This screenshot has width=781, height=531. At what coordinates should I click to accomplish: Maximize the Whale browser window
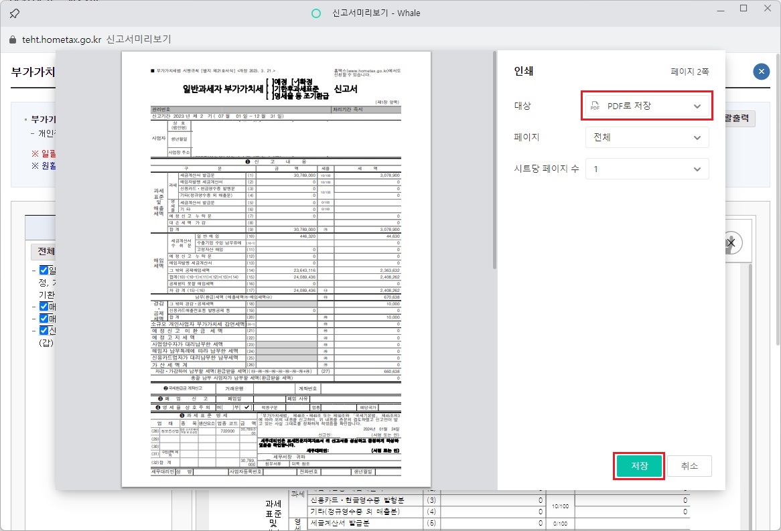point(743,9)
